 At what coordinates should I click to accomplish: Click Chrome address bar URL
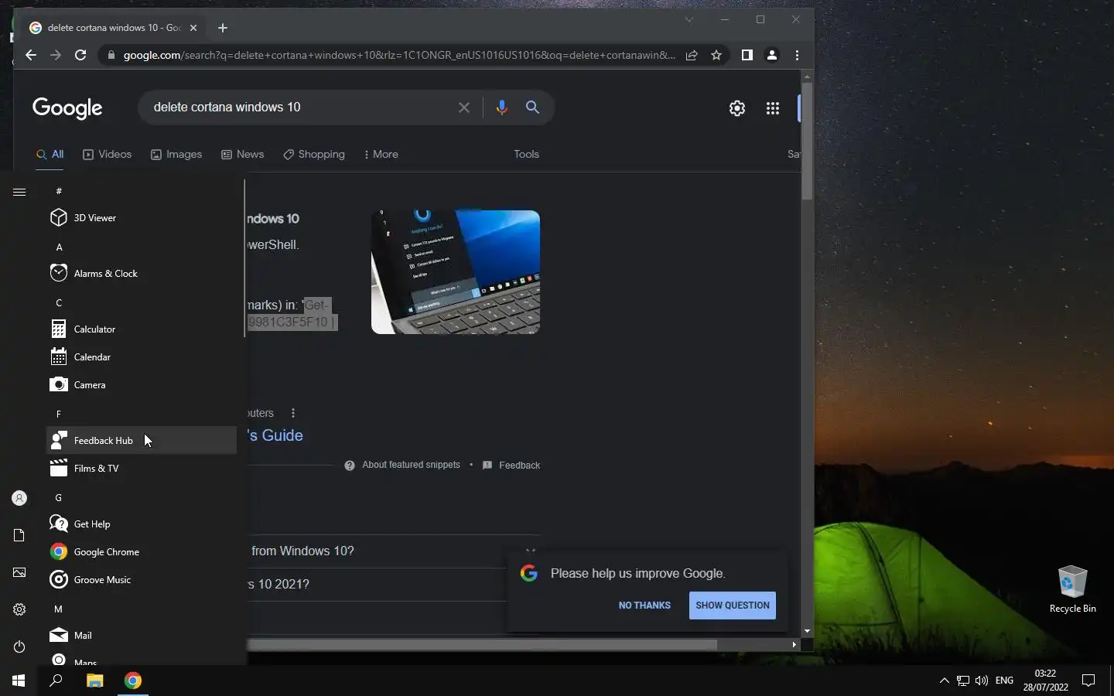click(x=398, y=55)
